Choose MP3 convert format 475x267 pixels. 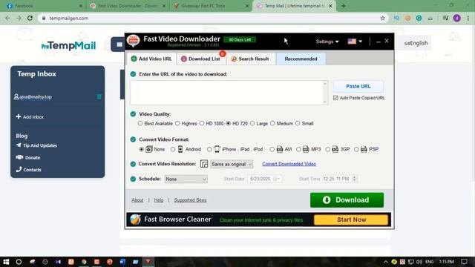point(298,149)
